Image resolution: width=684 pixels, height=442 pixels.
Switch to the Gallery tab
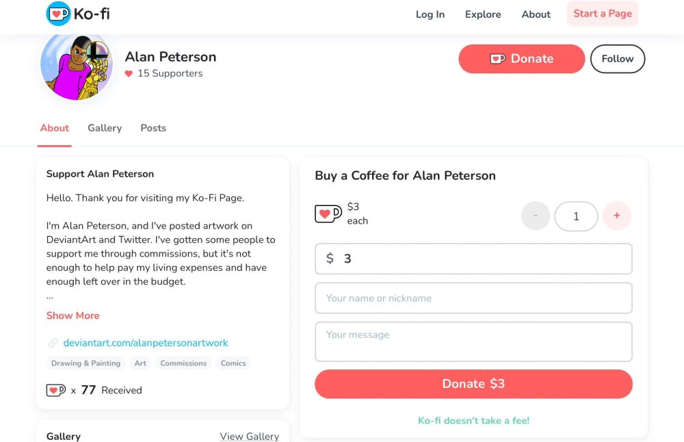click(x=105, y=128)
